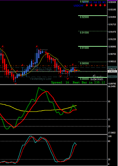Viewport: 118px width, 166px height.
Task: Click the red trend arrow under D1
Action: [100, 5]
